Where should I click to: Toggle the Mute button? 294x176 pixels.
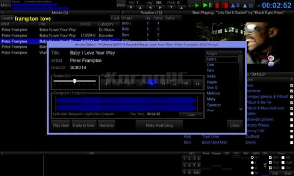[121, 5]
